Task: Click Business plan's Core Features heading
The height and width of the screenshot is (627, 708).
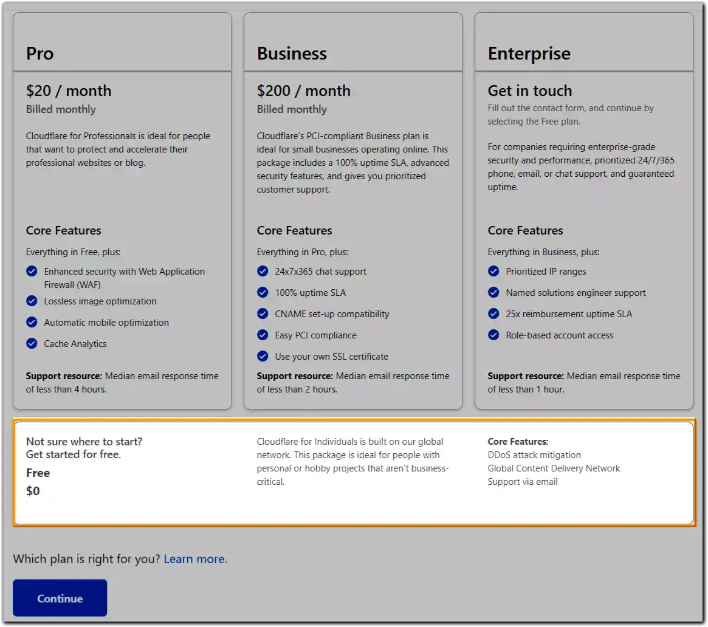Action: [294, 230]
